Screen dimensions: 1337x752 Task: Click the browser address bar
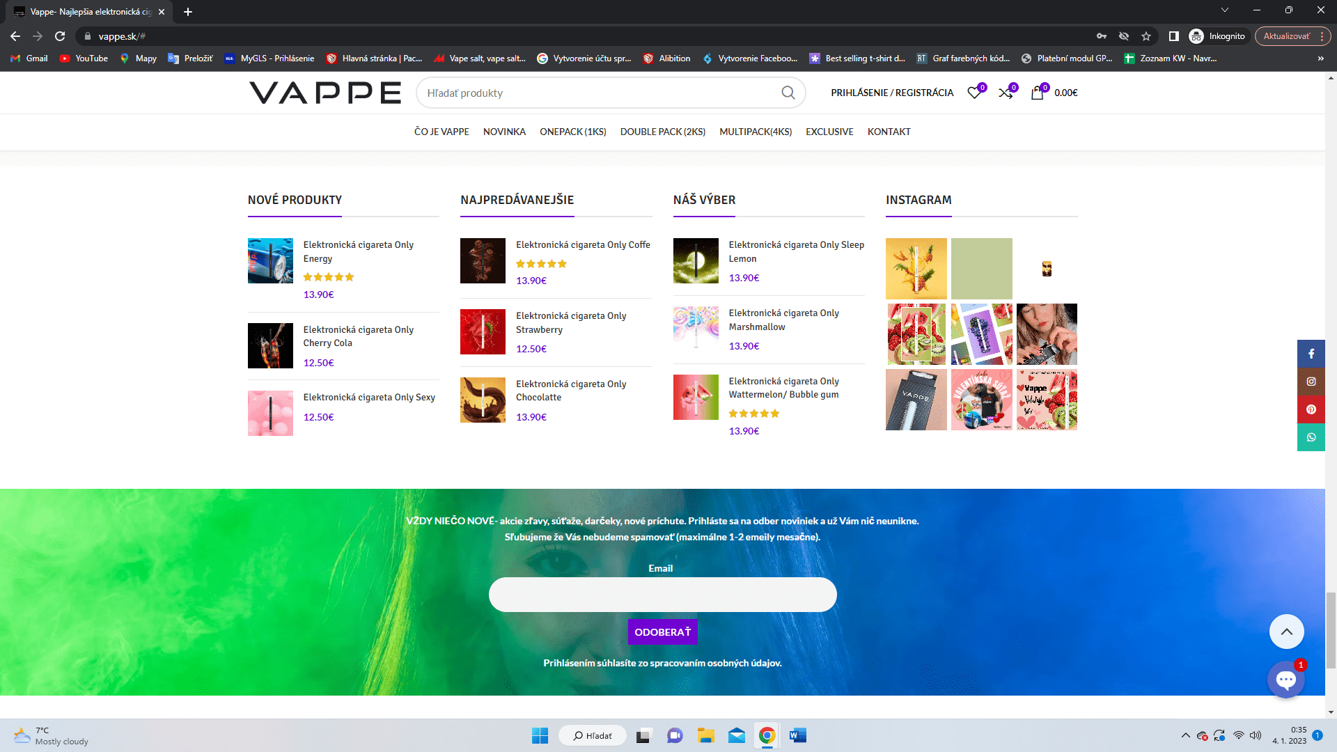click(x=585, y=36)
